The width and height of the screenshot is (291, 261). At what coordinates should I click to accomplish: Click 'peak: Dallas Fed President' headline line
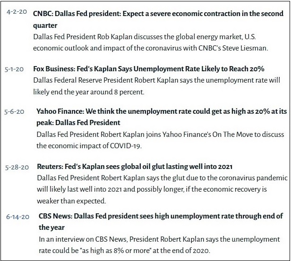pyautogui.click(x=78, y=123)
